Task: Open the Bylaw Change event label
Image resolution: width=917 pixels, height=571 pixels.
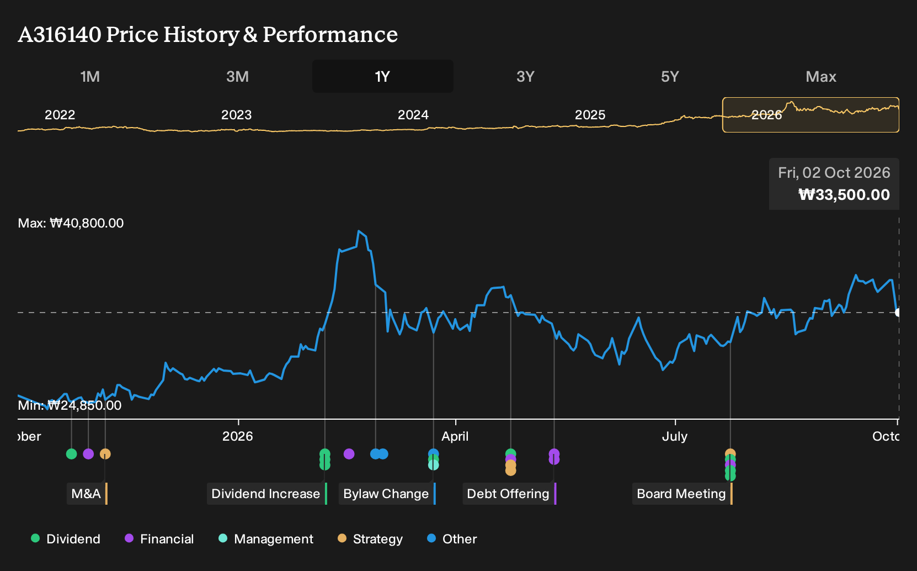Action: pos(387,494)
